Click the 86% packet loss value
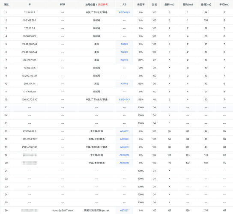Screen dimensions: 233x214 (141, 60)
